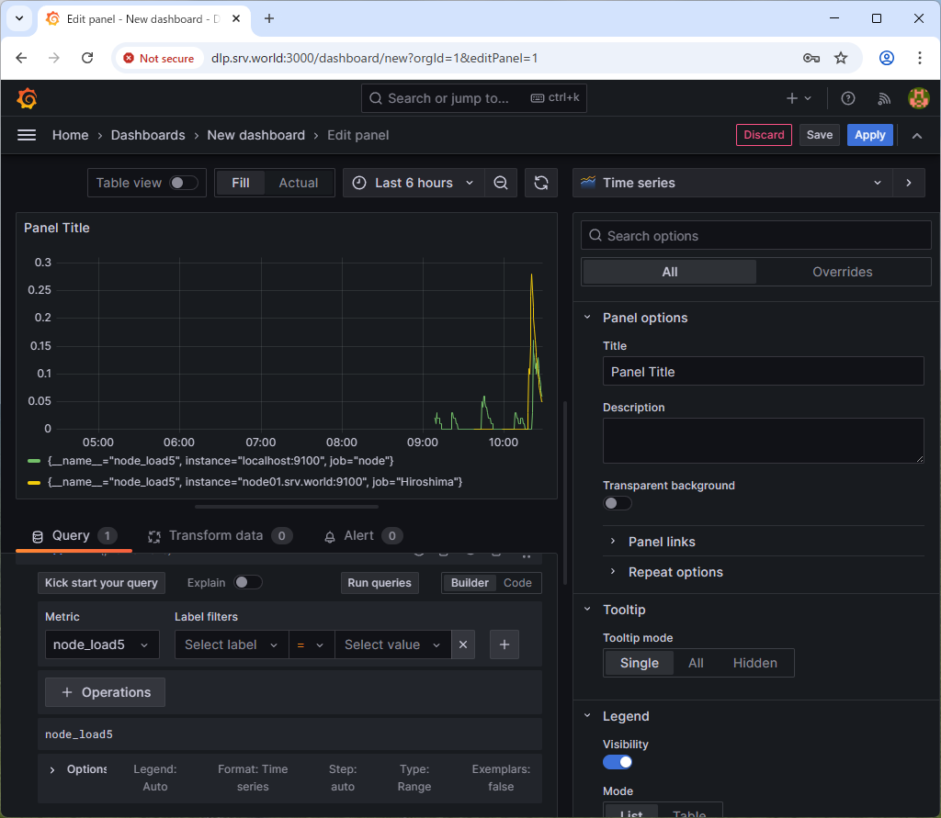Collapse the Tooltip section
This screenshot has width=941, height=818.
point(587,610)
